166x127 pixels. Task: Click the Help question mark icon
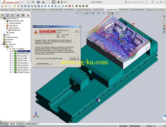[x=152, y=2]
